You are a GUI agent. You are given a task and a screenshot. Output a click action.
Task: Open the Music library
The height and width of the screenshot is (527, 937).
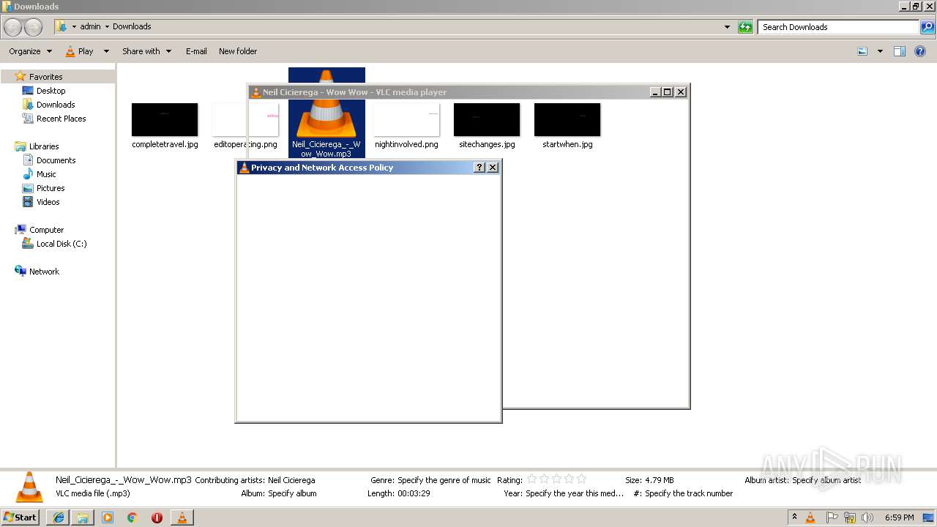(46, 174)
